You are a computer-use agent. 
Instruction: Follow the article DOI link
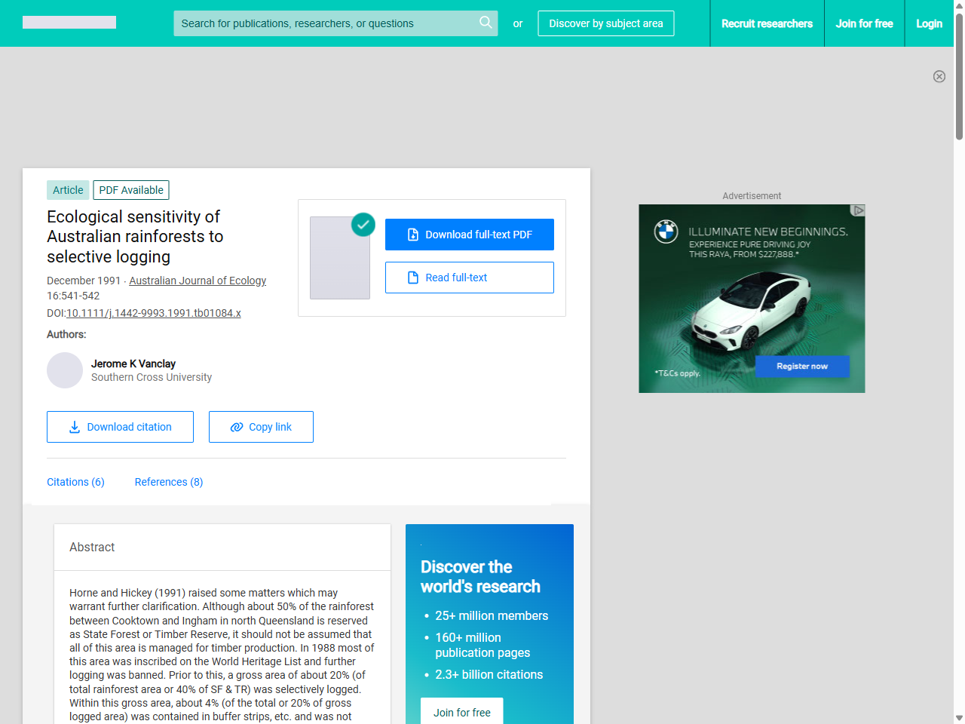click(154, 313)
